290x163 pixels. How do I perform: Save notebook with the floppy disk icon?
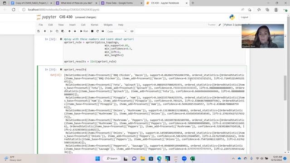[x=39, y=31]
